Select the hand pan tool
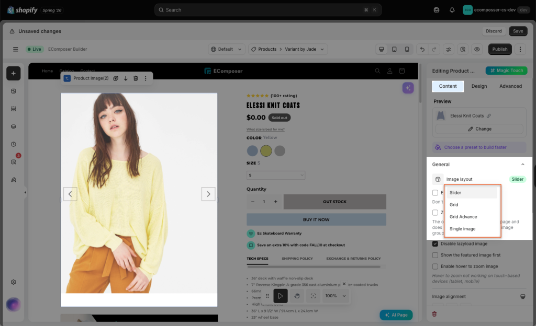The width and height of the screenshot is (536, 326). click(x=297, y=296)
